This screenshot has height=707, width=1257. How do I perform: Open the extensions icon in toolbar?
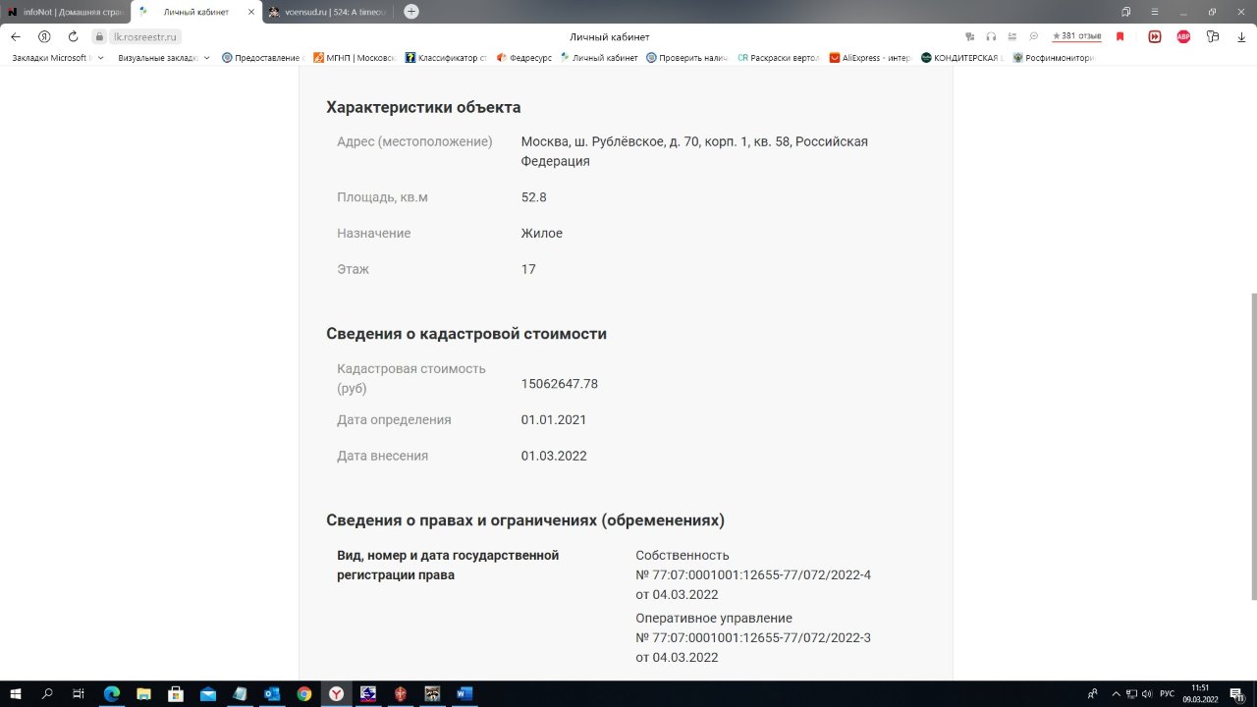click(1213, 36)
